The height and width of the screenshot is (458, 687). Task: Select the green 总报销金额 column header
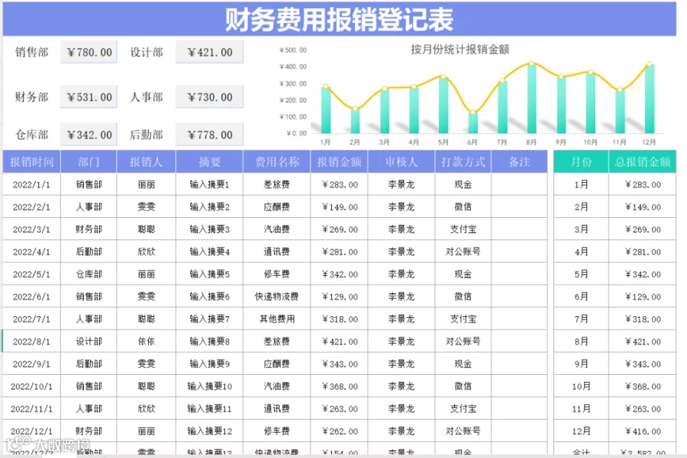(x=642, y=162)
